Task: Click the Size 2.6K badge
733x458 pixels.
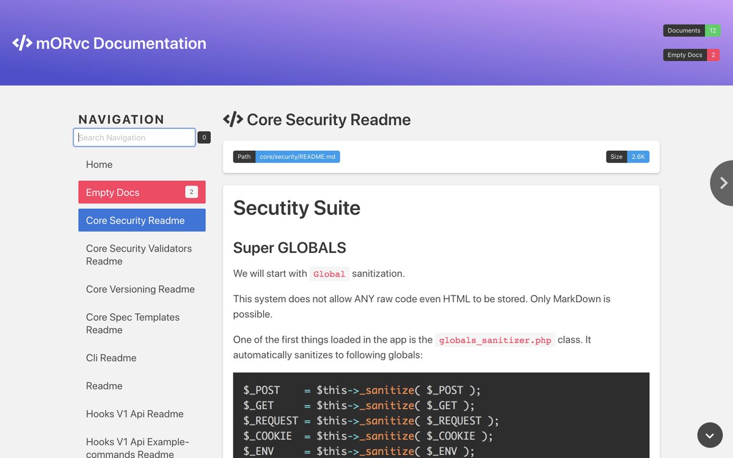Action: click(627, 157)
